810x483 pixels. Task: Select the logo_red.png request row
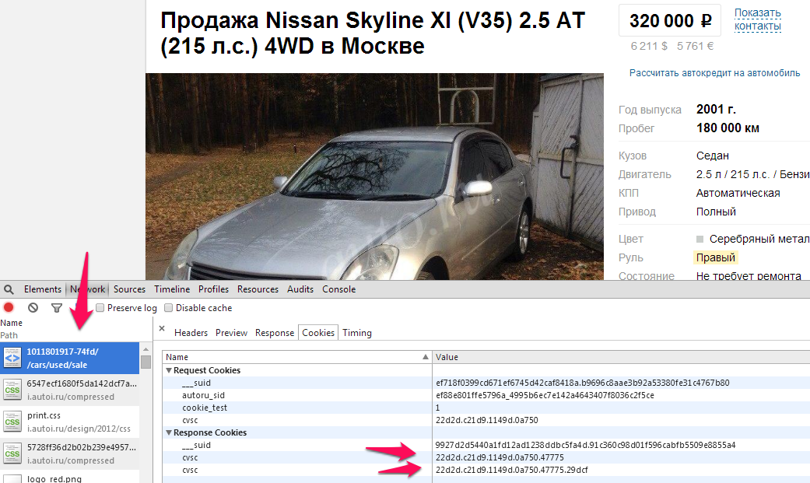(70, 477)
